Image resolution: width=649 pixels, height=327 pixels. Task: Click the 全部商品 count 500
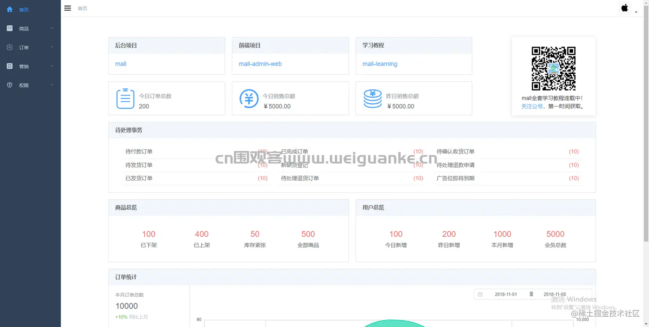point(308,234)
